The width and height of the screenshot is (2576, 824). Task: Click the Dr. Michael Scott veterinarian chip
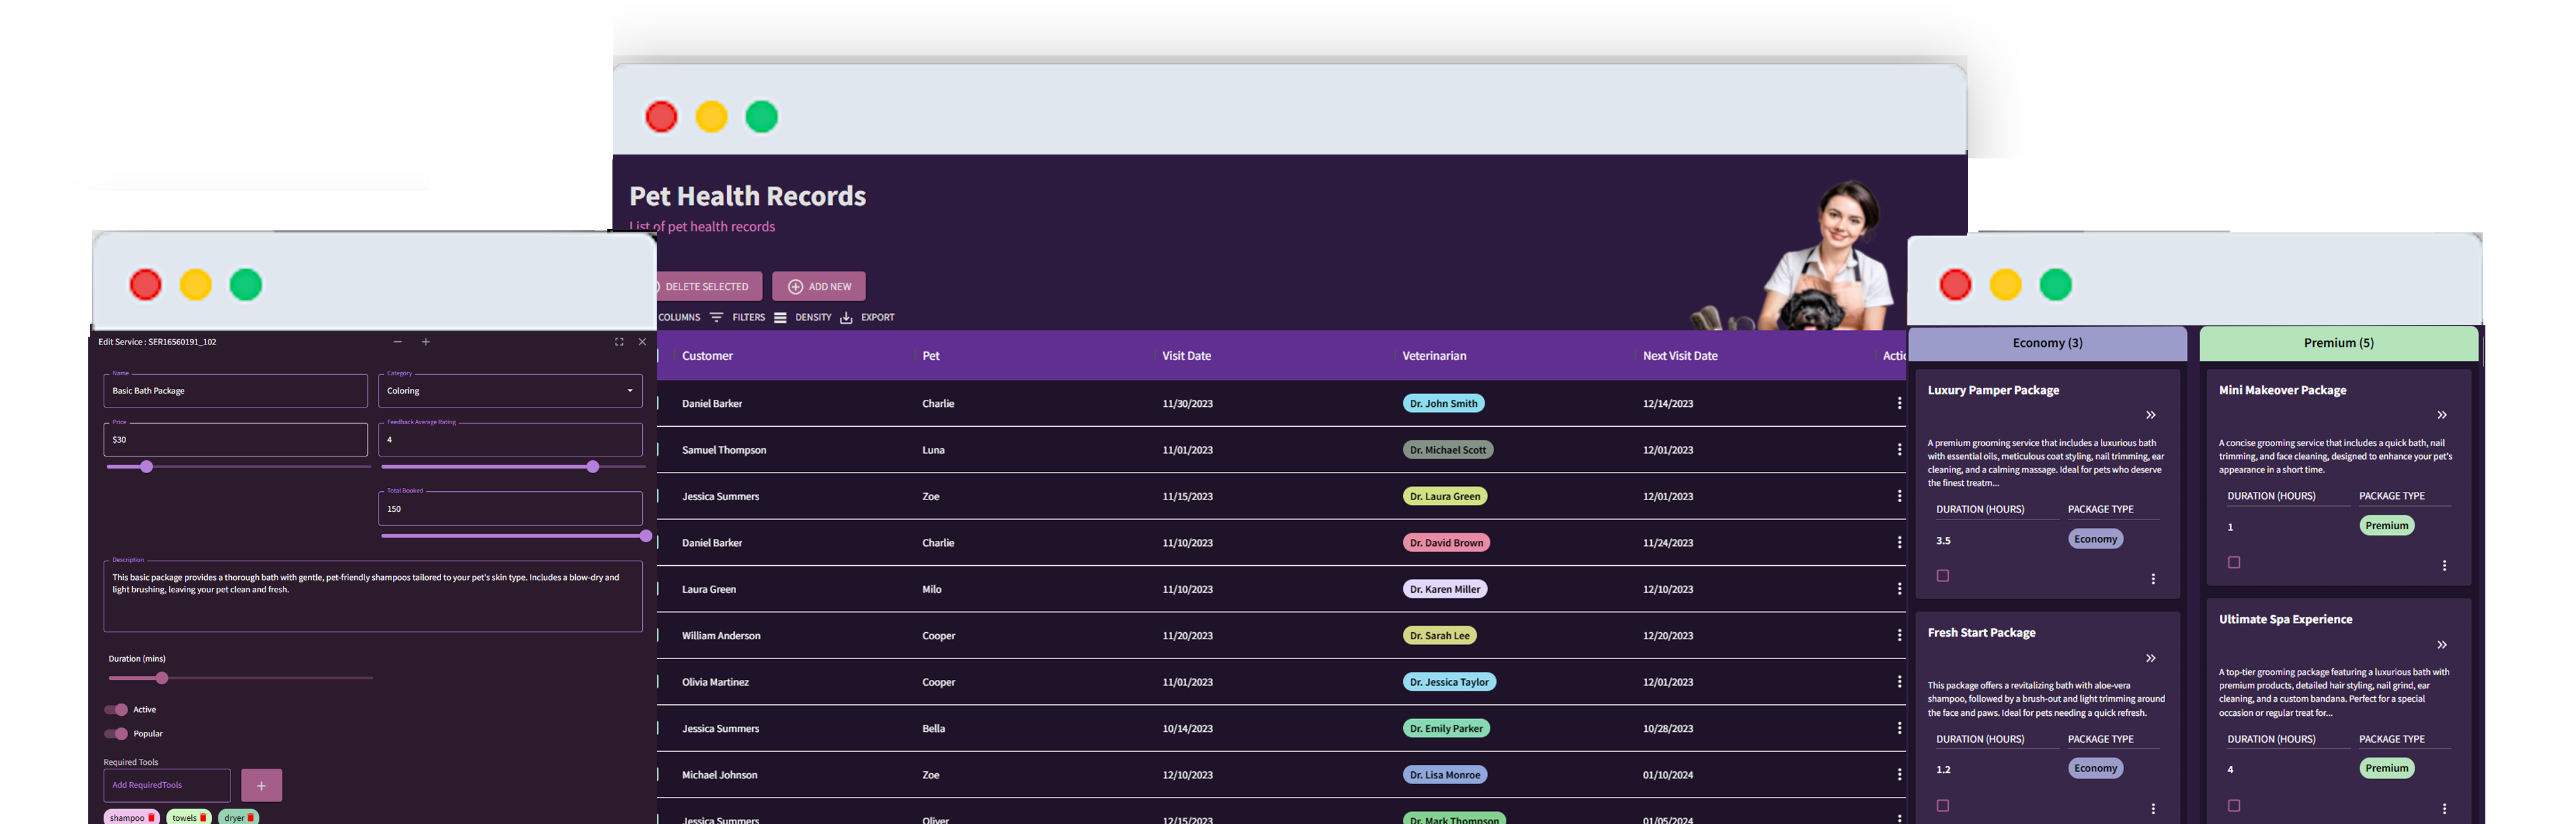click(x=1447, y=450)
